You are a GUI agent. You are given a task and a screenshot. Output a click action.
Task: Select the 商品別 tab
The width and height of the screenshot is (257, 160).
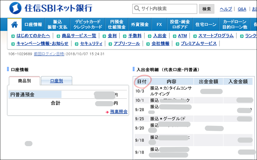(24, 81)
